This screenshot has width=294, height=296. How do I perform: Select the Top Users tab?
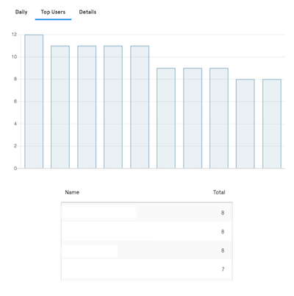click(53, 12)
